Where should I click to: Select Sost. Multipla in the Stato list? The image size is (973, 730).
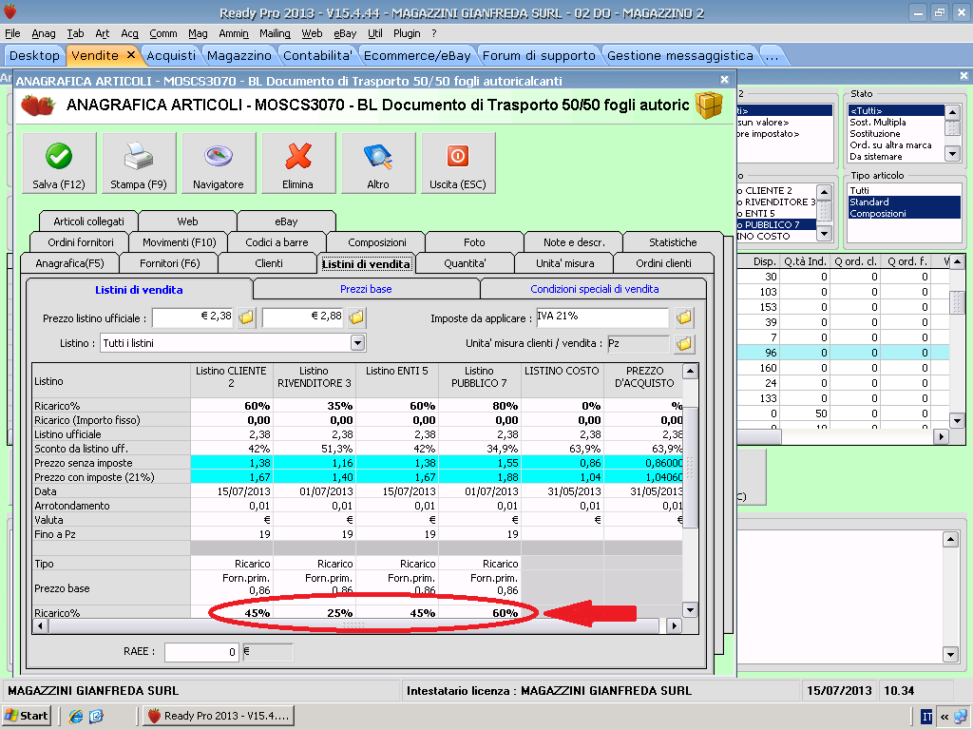point(877,123)
